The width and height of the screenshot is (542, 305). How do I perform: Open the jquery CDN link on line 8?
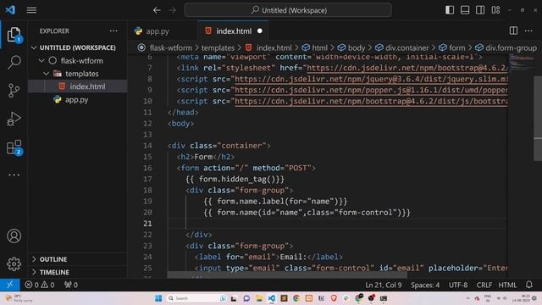click(x=371, y=79)
